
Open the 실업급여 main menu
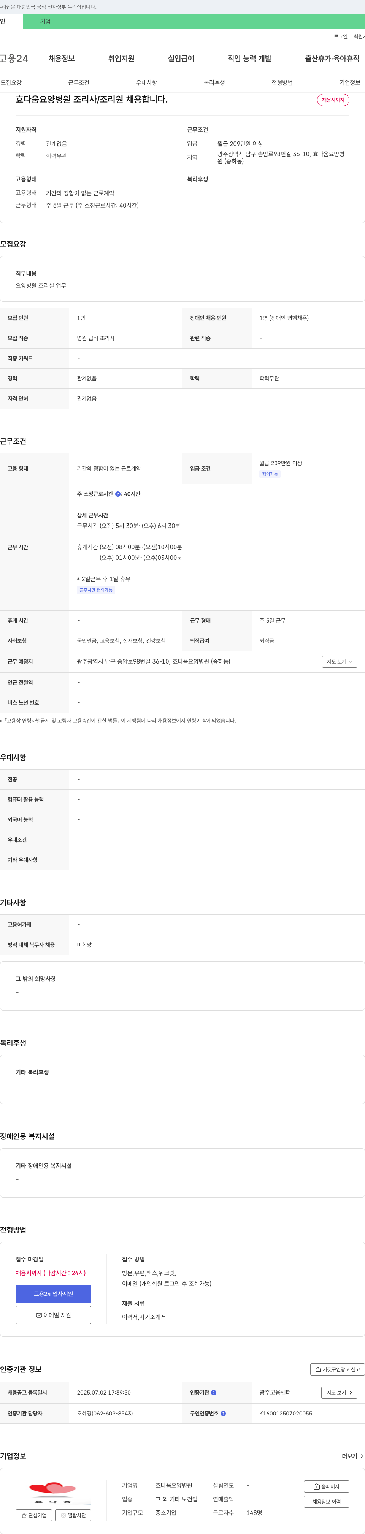pos(181,59)
